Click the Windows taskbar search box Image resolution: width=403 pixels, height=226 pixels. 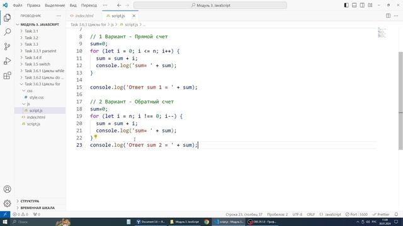(x=33, y=222)
